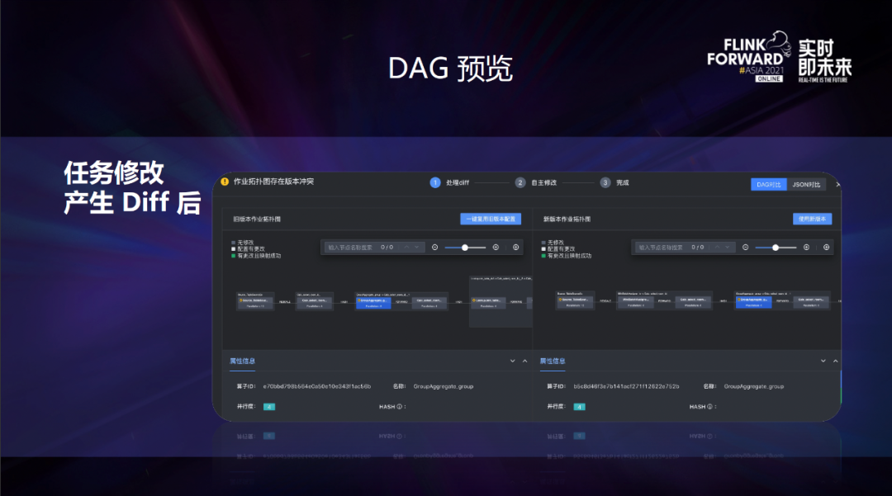Go to previous search match in old topology

[x=406, y=247]
